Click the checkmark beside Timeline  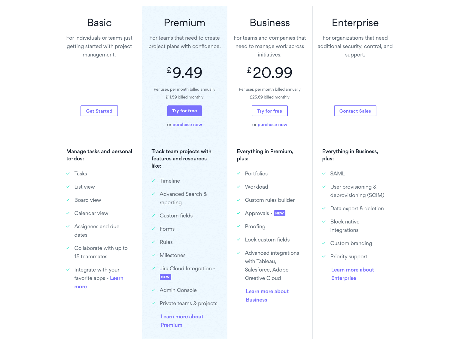click(154, 181)
